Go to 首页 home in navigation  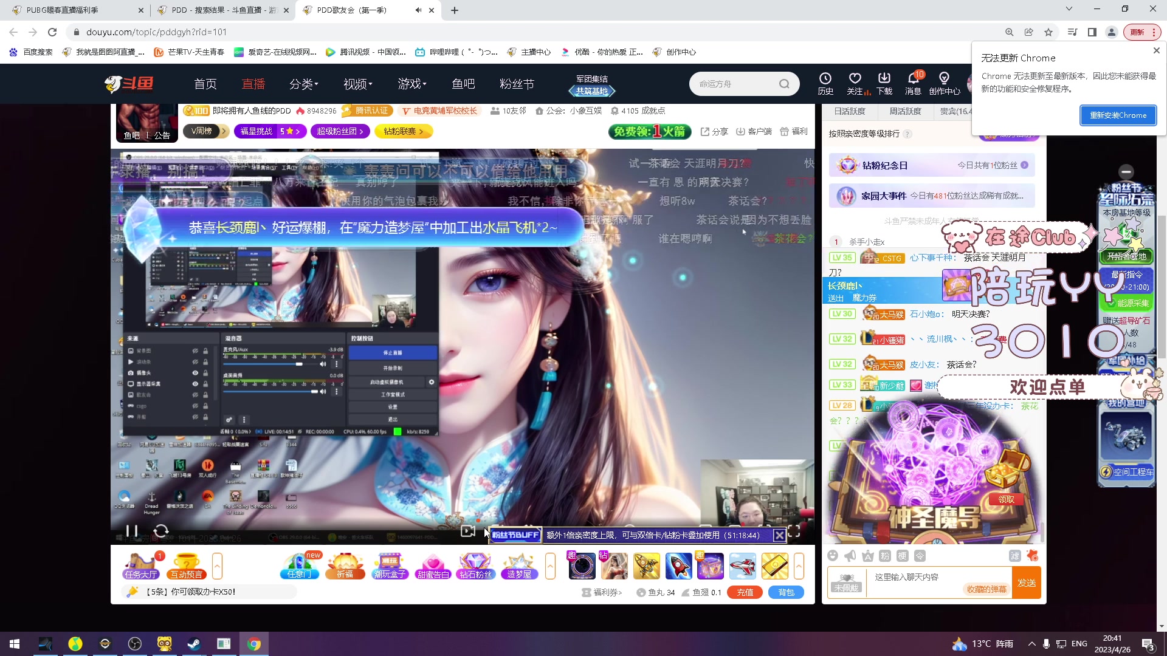(205, 84)
